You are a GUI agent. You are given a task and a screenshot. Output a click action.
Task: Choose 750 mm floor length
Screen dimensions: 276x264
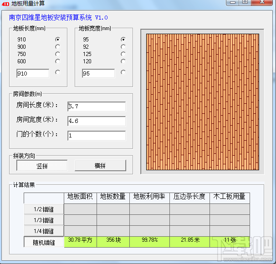(57, 54)
